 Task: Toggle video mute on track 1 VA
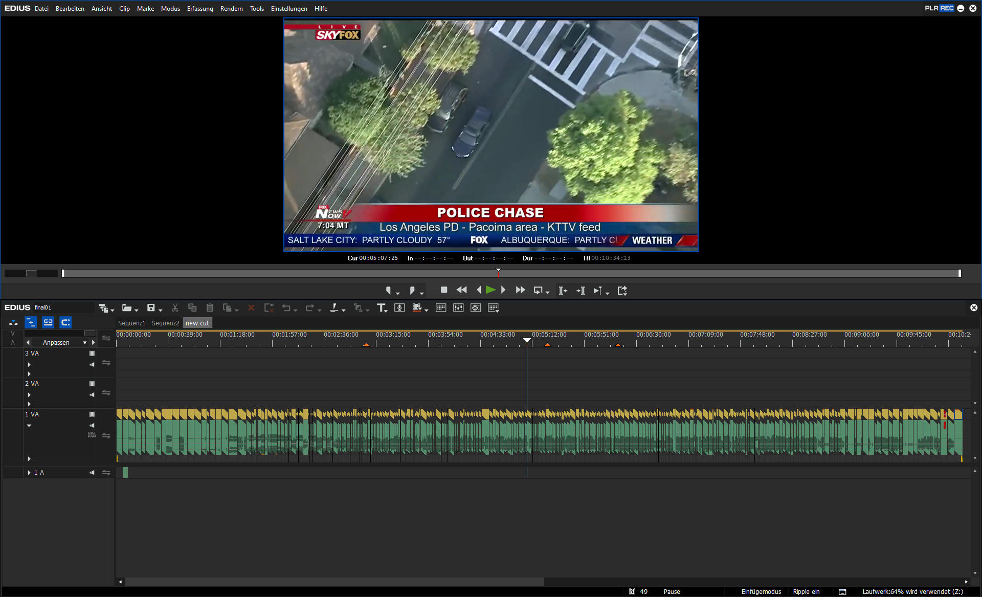tap(92, 414)
